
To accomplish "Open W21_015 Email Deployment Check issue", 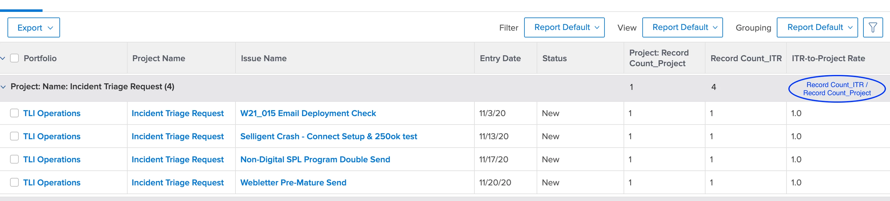I will tap(308, 113).
